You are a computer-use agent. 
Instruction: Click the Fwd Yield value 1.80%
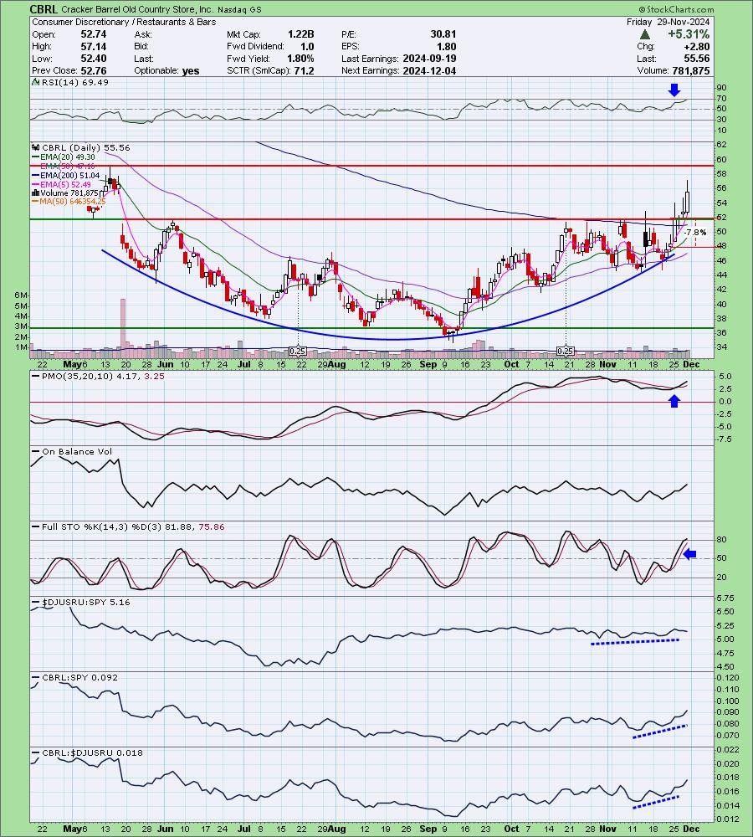tap(300, 59)
